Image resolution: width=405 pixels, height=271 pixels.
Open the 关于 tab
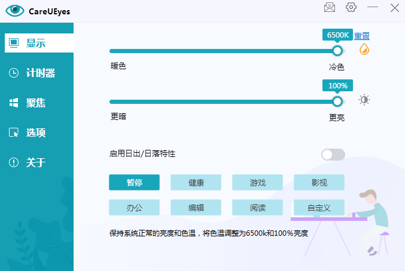point(36,162)
